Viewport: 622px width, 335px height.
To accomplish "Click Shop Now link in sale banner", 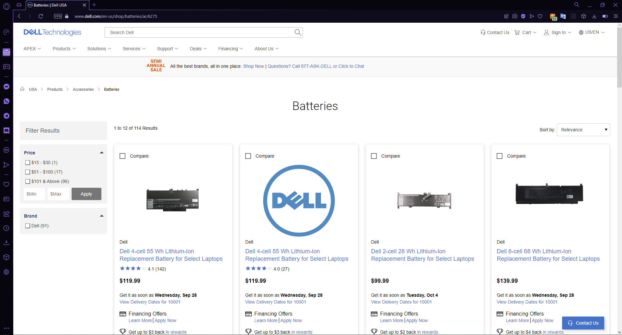I will (254, 66).
